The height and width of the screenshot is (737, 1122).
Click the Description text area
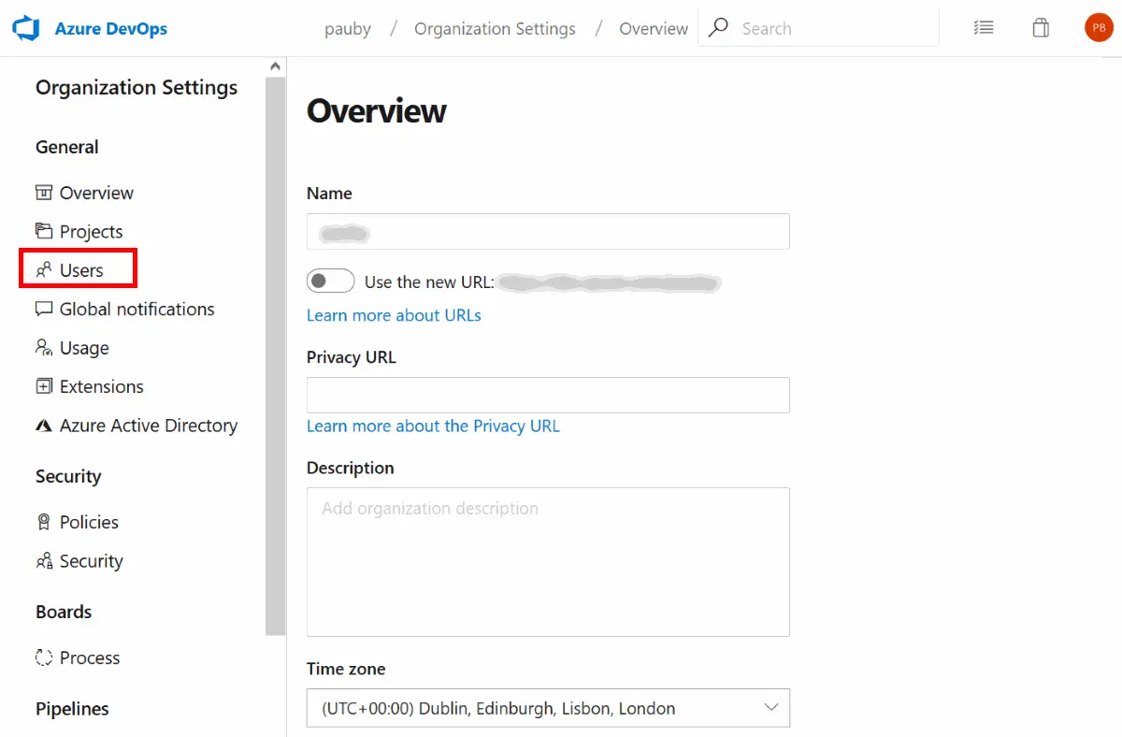pos(548,562)
